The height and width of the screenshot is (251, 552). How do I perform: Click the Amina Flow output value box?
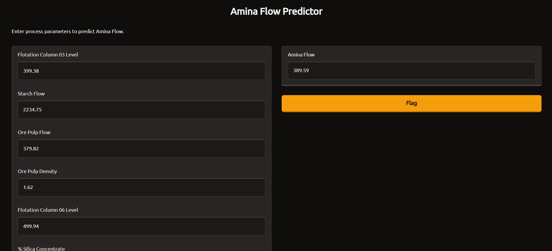(411, 70)
